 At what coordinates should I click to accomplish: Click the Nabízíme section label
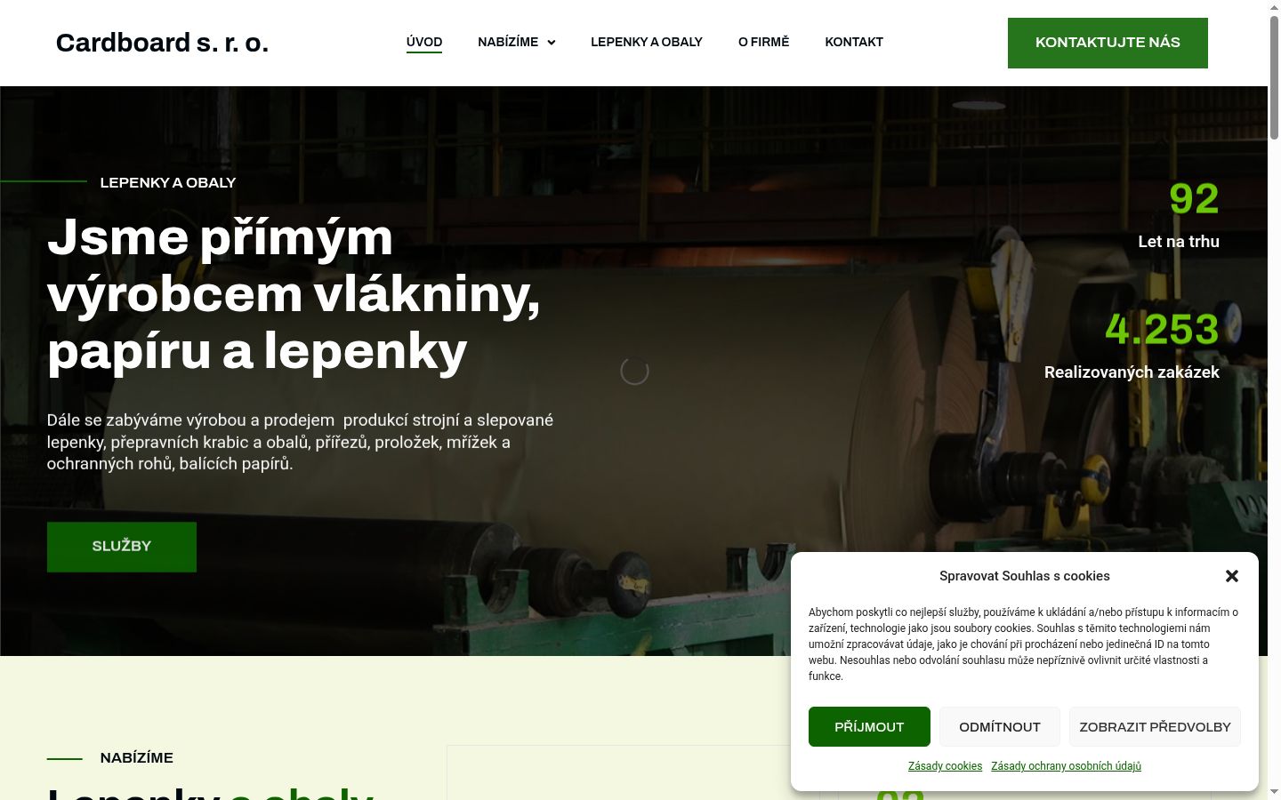click(137, 758)
